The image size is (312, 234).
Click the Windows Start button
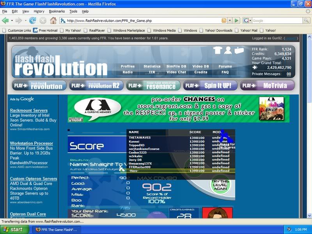pos(13,229)
